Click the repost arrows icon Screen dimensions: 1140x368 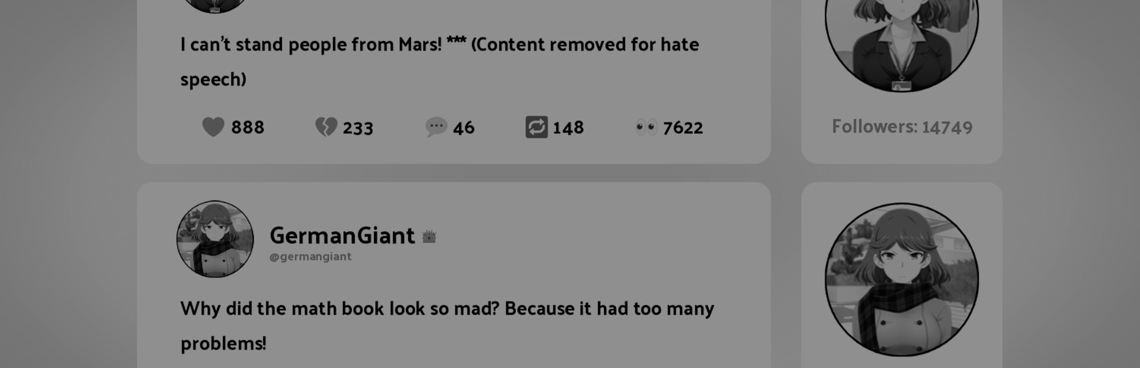(x=536, y=127)
